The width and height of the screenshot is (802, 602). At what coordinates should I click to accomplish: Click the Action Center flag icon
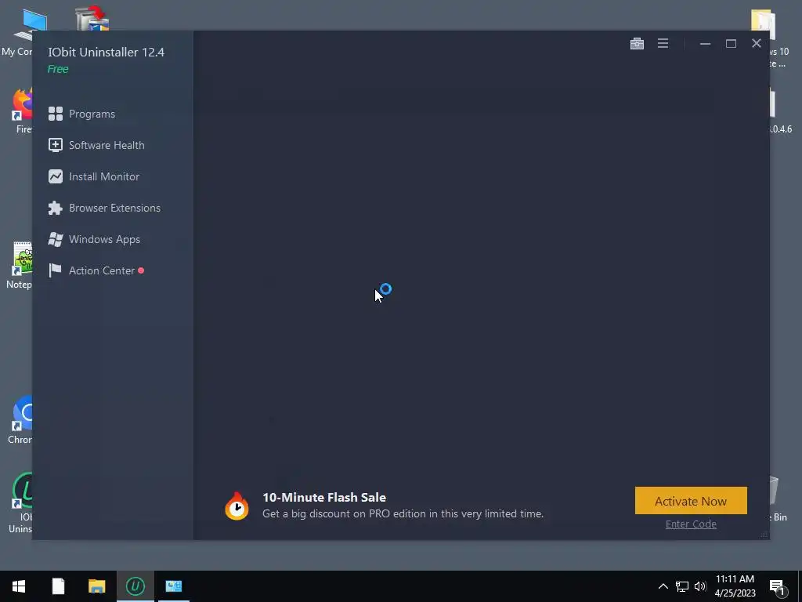[x=56, y=270]
